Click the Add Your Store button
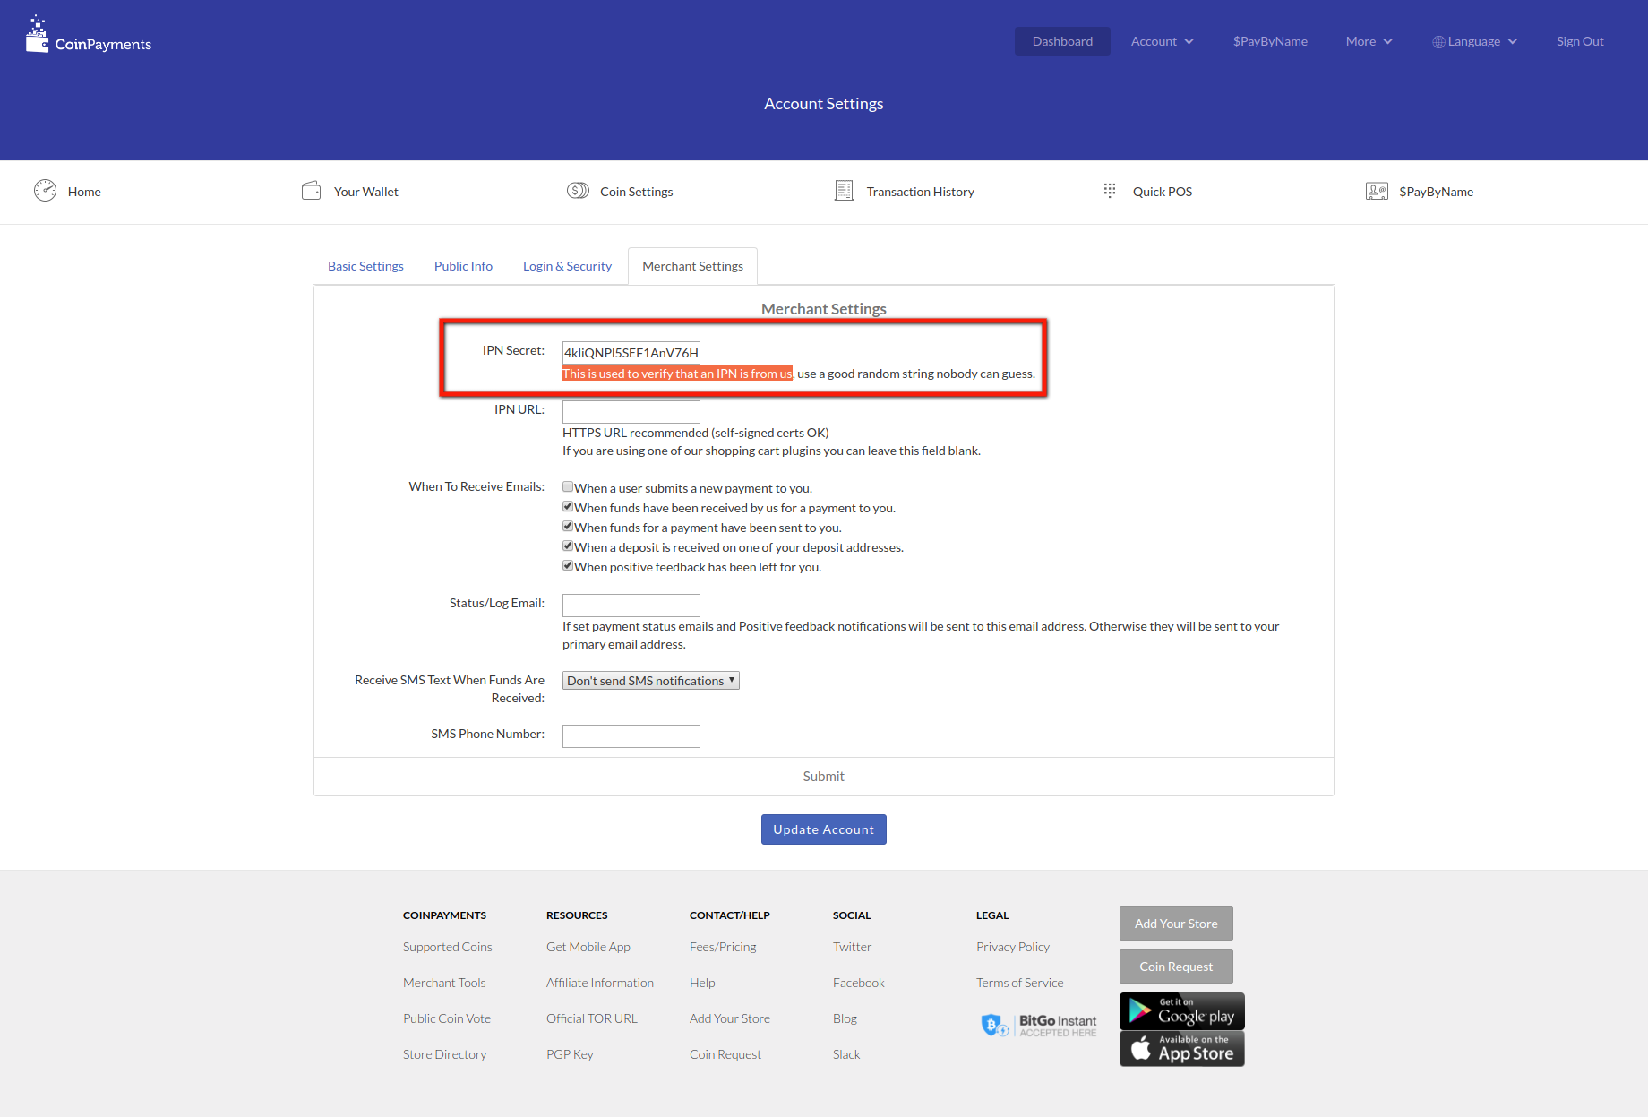 coord(1176,924)
